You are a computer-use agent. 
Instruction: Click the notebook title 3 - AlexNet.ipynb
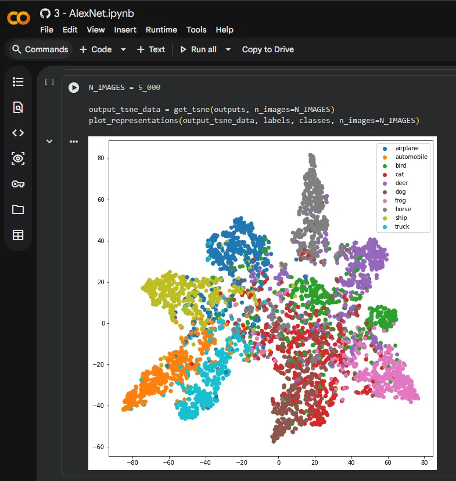[x=94, y=13]
